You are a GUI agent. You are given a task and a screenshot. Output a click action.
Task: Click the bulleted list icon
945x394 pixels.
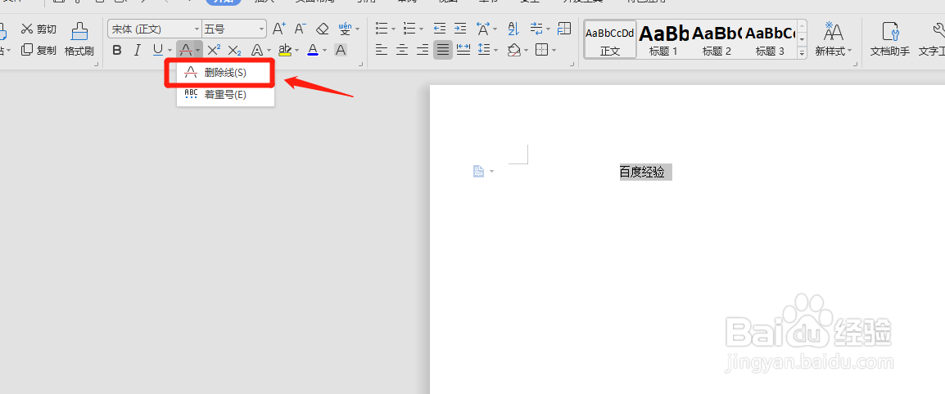click(382, 29)
